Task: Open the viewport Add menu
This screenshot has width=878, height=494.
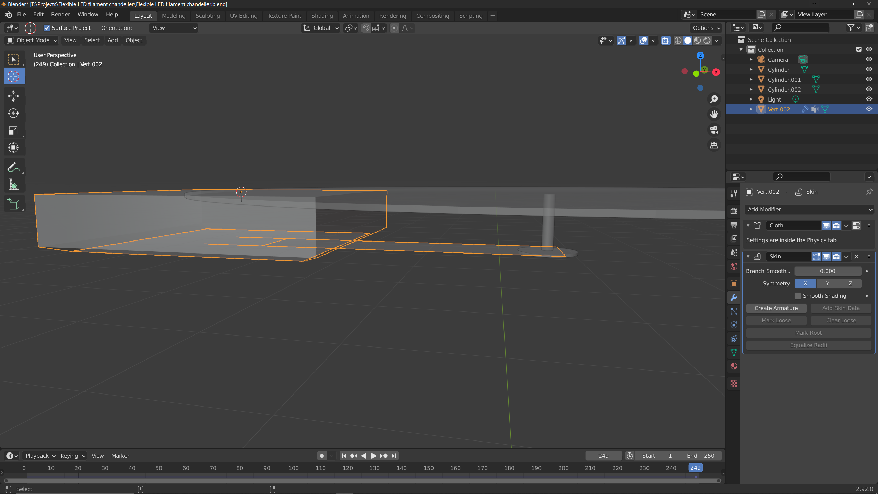Action: (x=112, y=40)
